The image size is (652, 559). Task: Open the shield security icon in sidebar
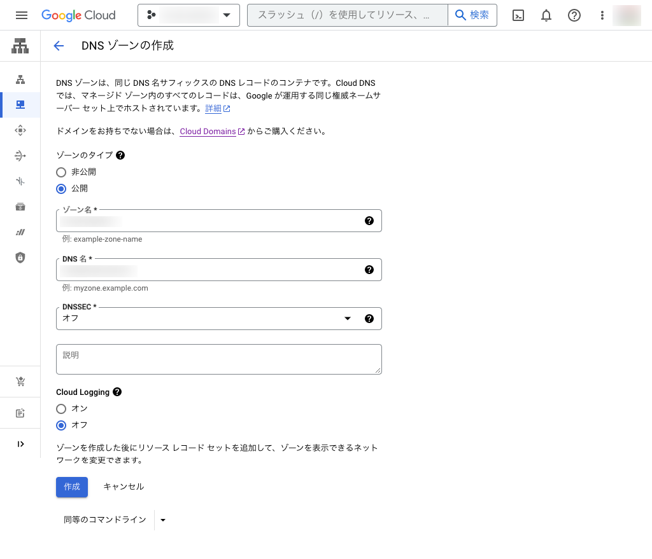[x=20, y=258]
